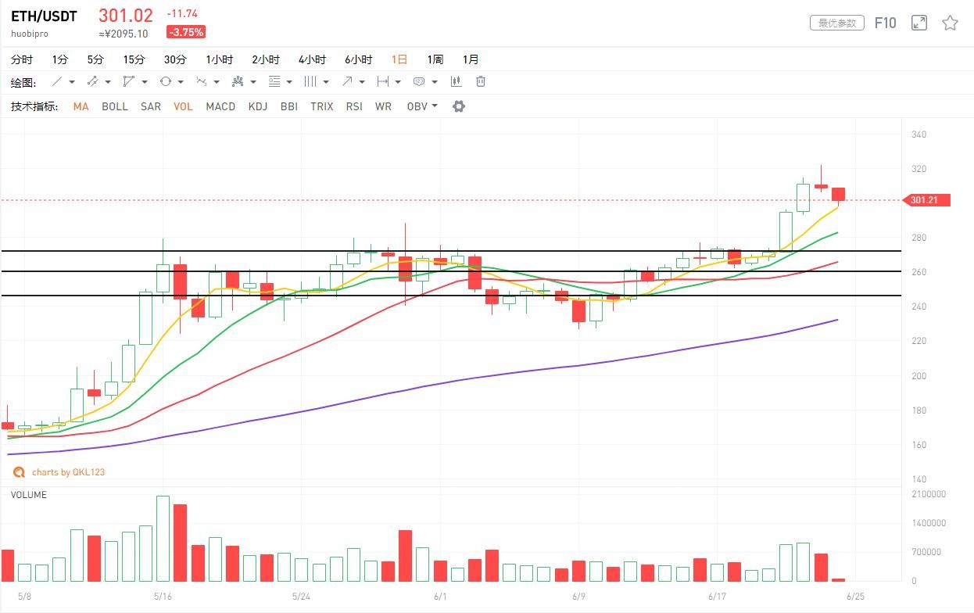
Task: Click the 最优参数 button
Action: (836, 23)
